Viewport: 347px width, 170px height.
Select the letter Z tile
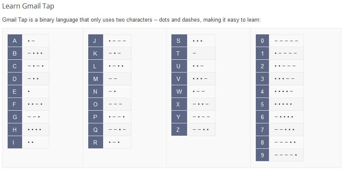tap(179, 130)
